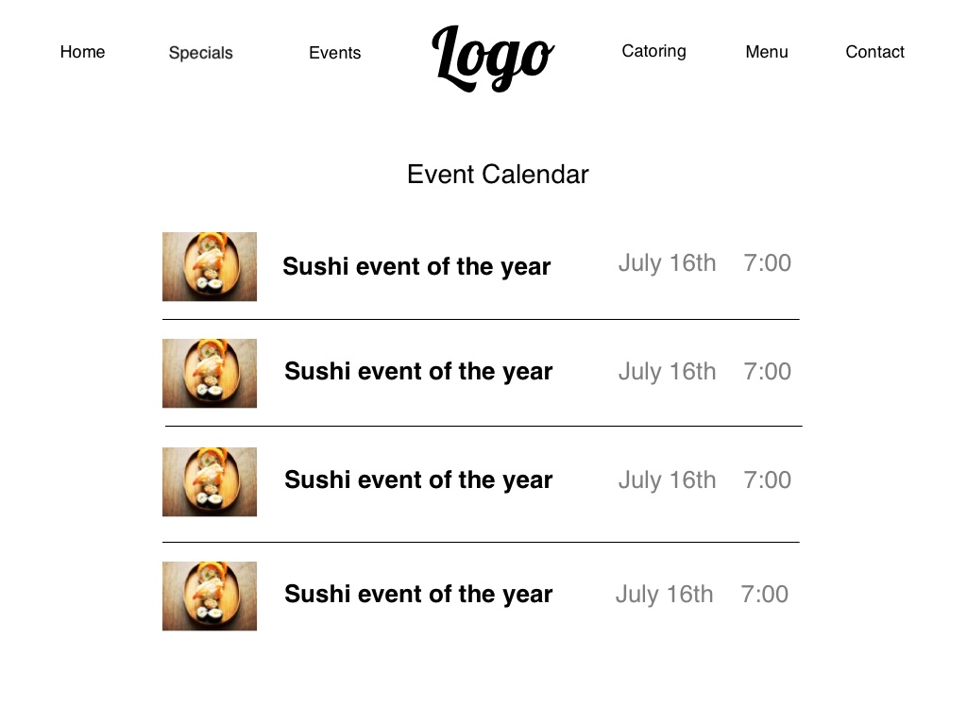The width and height of the screenshot is (967, 706).
Task: Navigate to the Contact page
Action: coord(874,52)
